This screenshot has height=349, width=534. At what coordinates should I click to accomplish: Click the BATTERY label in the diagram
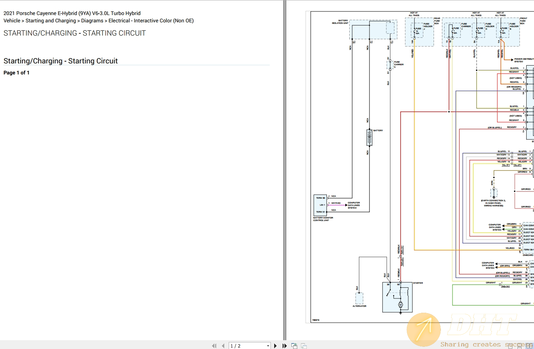[378, 131]
